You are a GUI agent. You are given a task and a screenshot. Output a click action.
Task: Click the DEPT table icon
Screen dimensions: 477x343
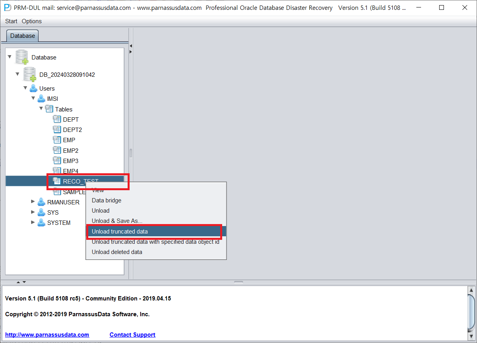click(57, 119)
